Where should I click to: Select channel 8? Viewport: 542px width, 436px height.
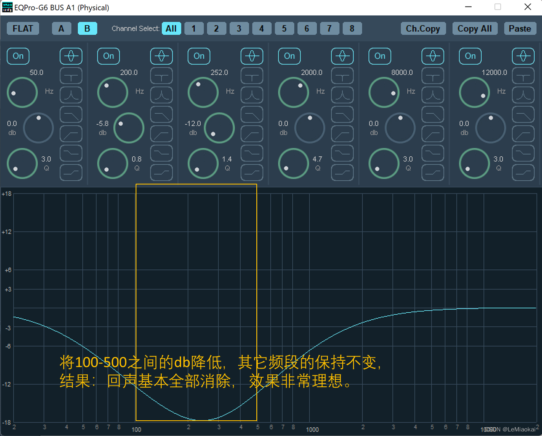click(352, 29)
